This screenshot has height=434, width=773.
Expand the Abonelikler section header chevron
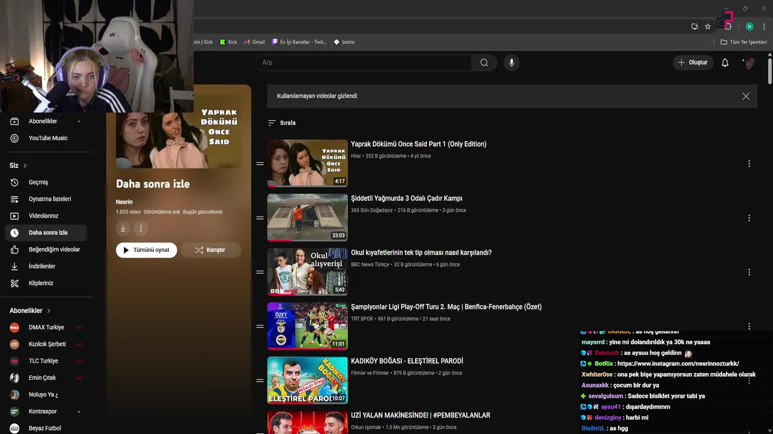pyautogui.click(x=48, y=311)
